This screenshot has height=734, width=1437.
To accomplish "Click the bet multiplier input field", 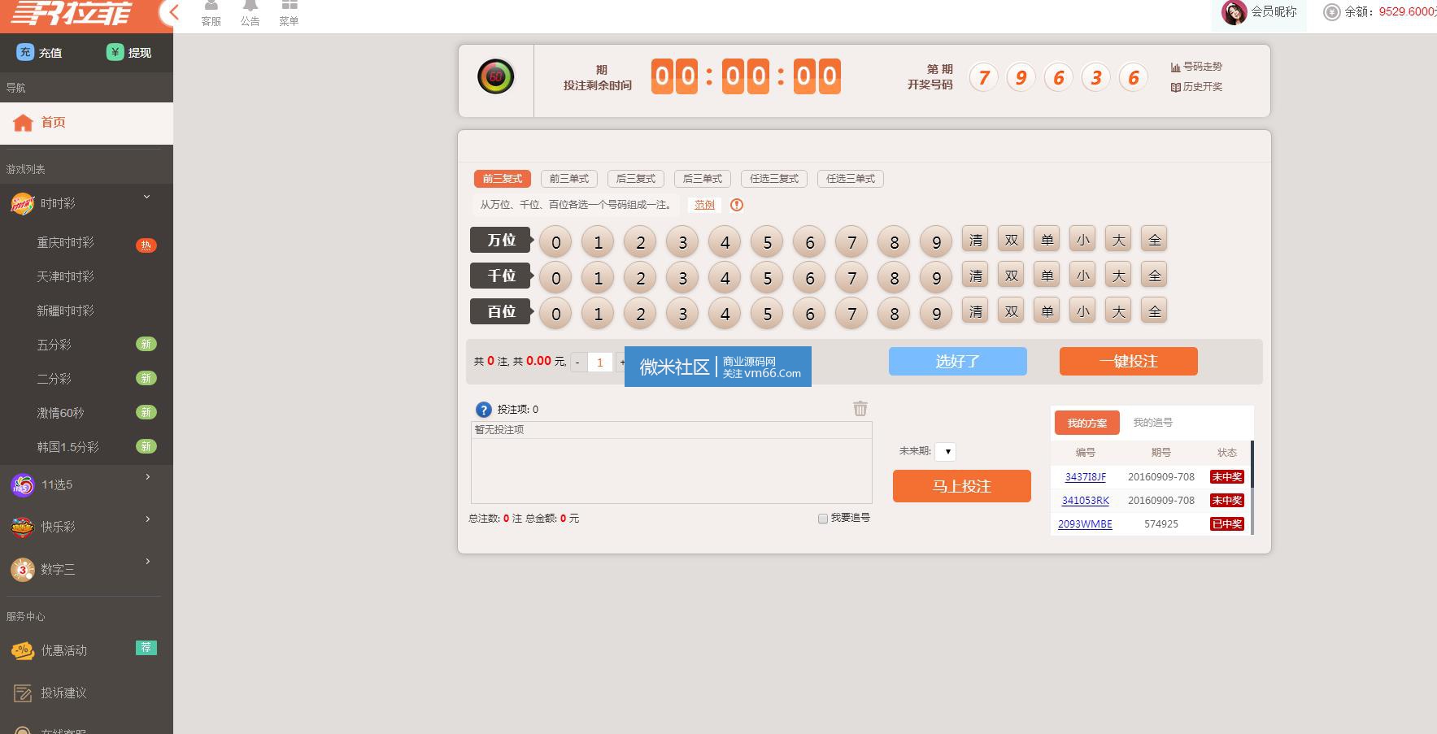I will pos(599,363).
